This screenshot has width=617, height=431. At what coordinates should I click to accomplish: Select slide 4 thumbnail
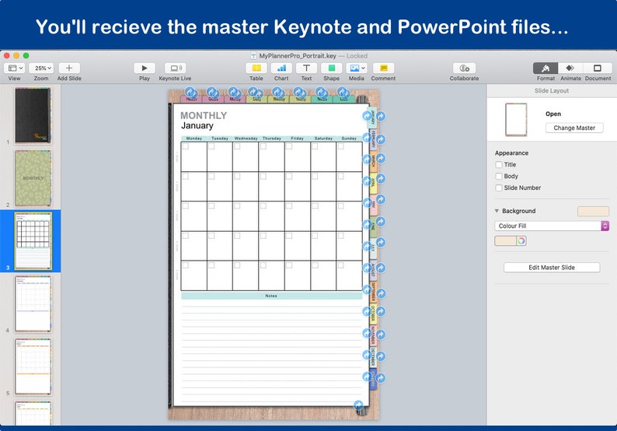(x=33, y=303)
